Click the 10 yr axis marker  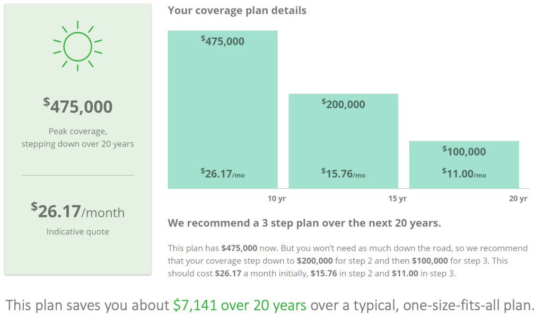tap(277, 198)
